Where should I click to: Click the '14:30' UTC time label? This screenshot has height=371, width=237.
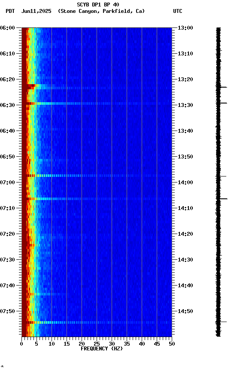coord(185,260)
